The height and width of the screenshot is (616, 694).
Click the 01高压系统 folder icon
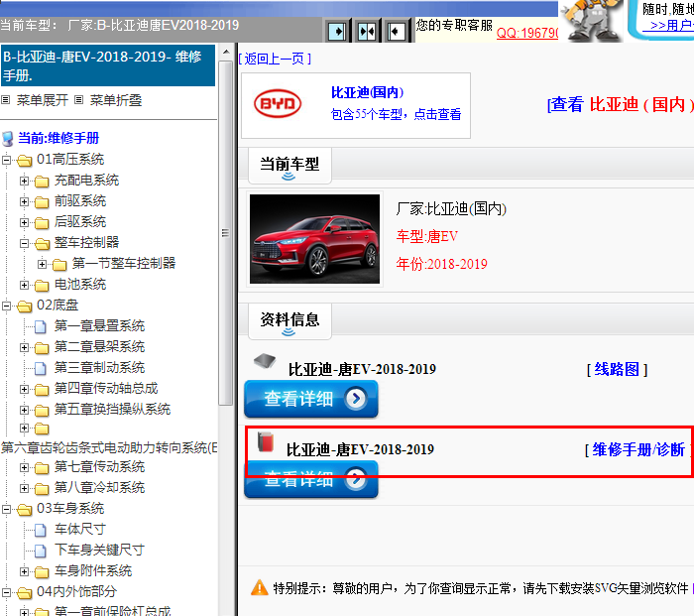pyautogui.click(x=25, y=161)
